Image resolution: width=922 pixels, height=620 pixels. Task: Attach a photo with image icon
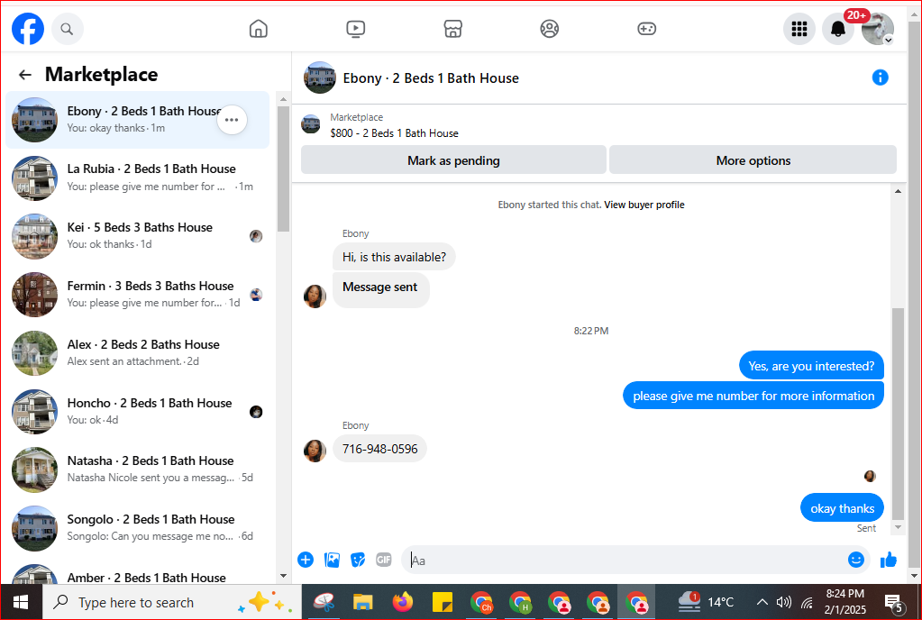pos(332,560)
